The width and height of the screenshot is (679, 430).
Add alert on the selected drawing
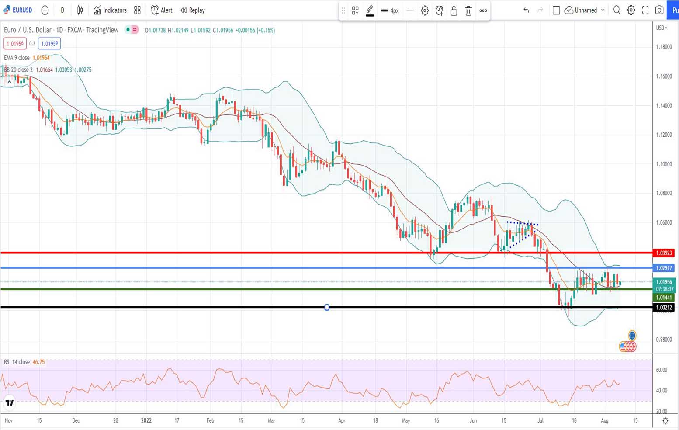(439, 11)
